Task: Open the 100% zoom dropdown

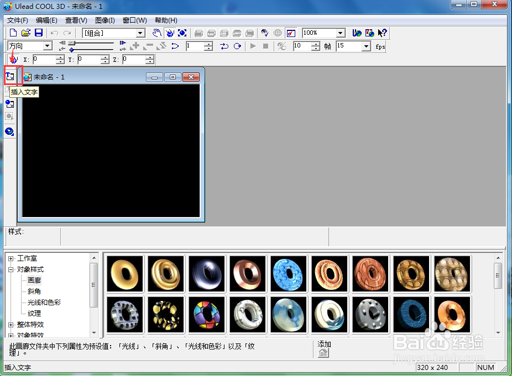Action: click(341, 33)
